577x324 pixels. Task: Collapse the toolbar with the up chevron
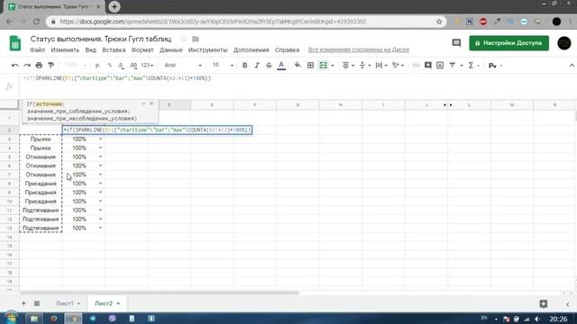(x=572, y=66)
